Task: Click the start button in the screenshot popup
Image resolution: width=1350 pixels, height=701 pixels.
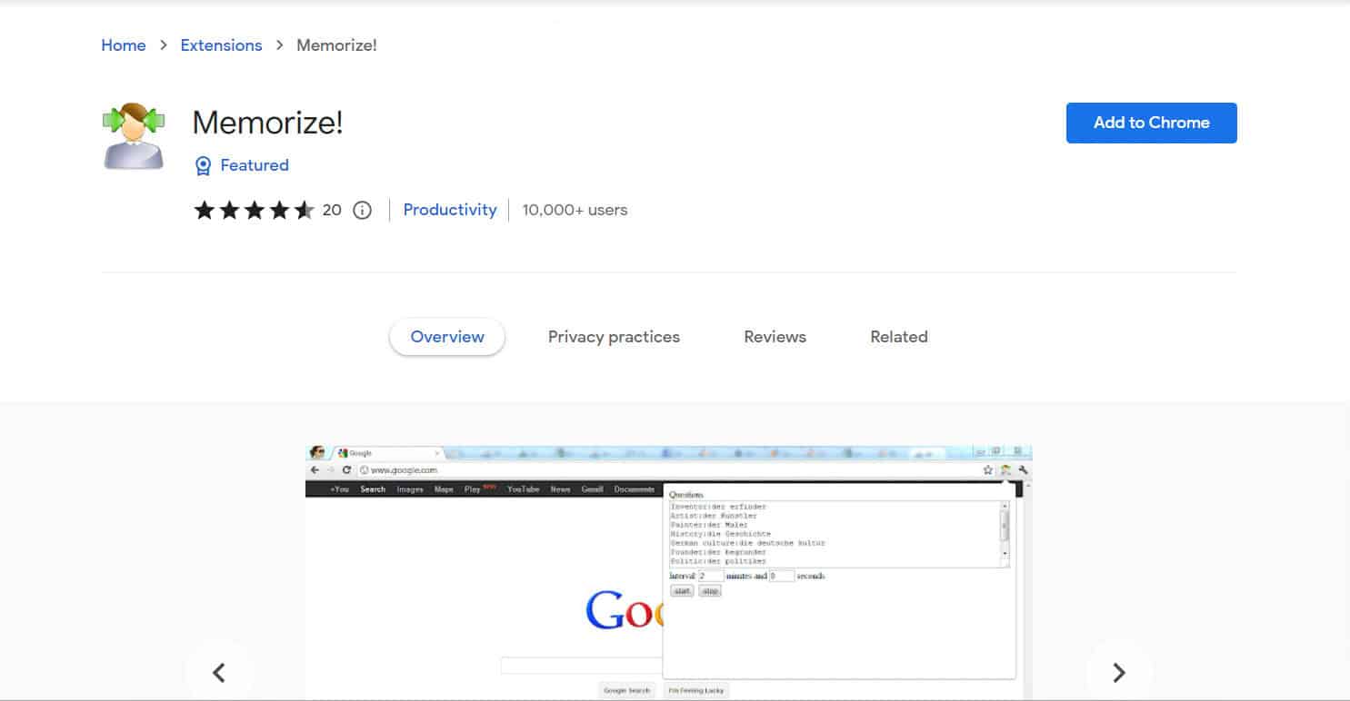Action: click(682, 591)
